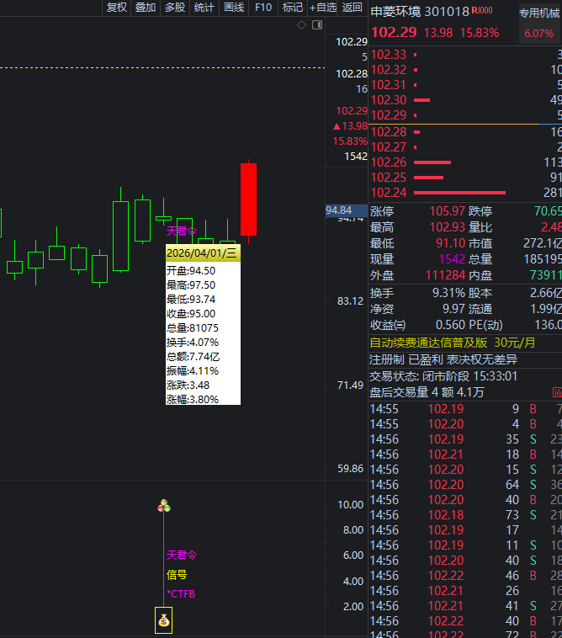Click the *CTFB indicator label
Screen dimensions: 562x638
(x=180, y=594)
